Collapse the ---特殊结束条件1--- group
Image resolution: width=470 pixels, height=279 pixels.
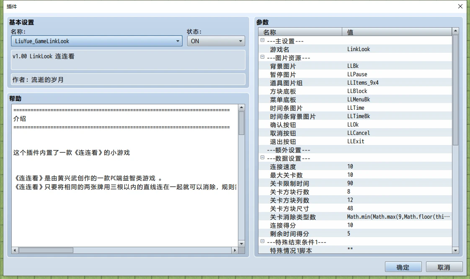(262, 241)
